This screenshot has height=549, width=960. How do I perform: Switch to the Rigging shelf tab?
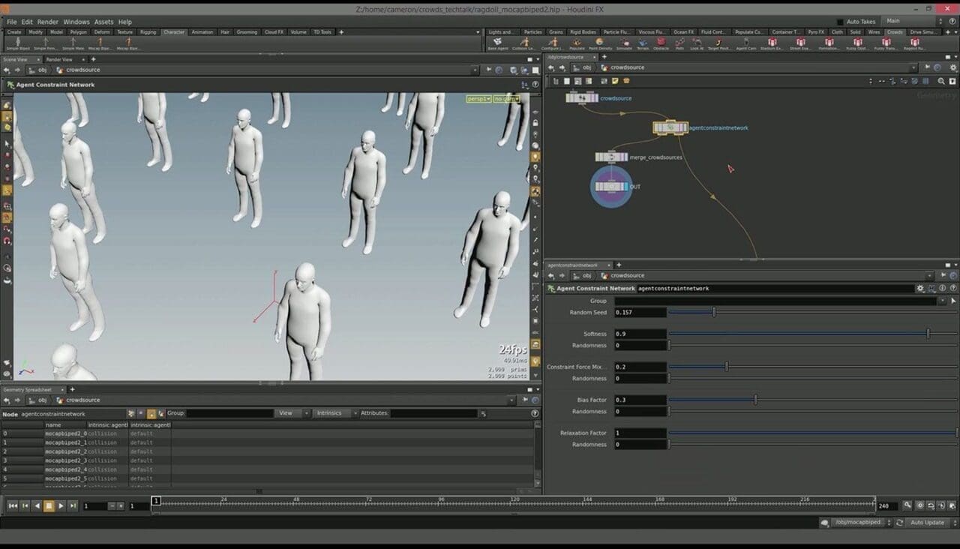click(x=148, y=32)
